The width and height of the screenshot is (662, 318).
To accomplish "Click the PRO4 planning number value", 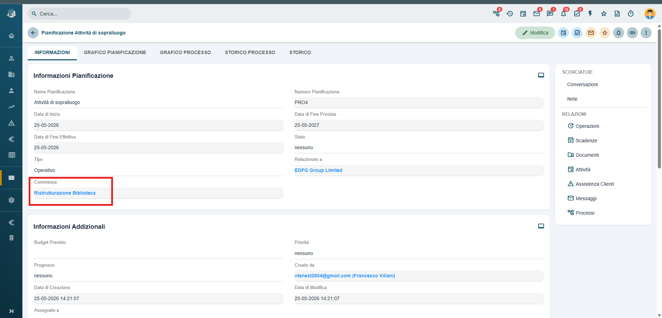I will pyautogui.click(x=301, y=102).
